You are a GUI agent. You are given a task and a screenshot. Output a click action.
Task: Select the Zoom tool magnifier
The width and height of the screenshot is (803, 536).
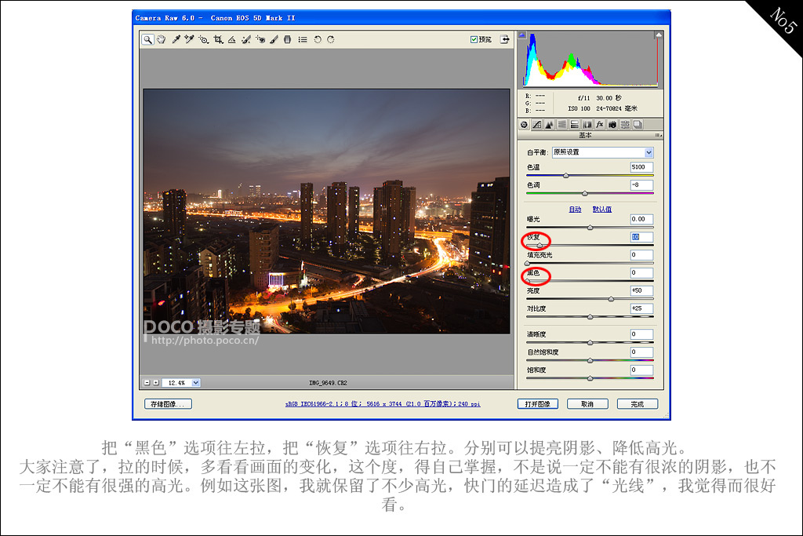147,39
